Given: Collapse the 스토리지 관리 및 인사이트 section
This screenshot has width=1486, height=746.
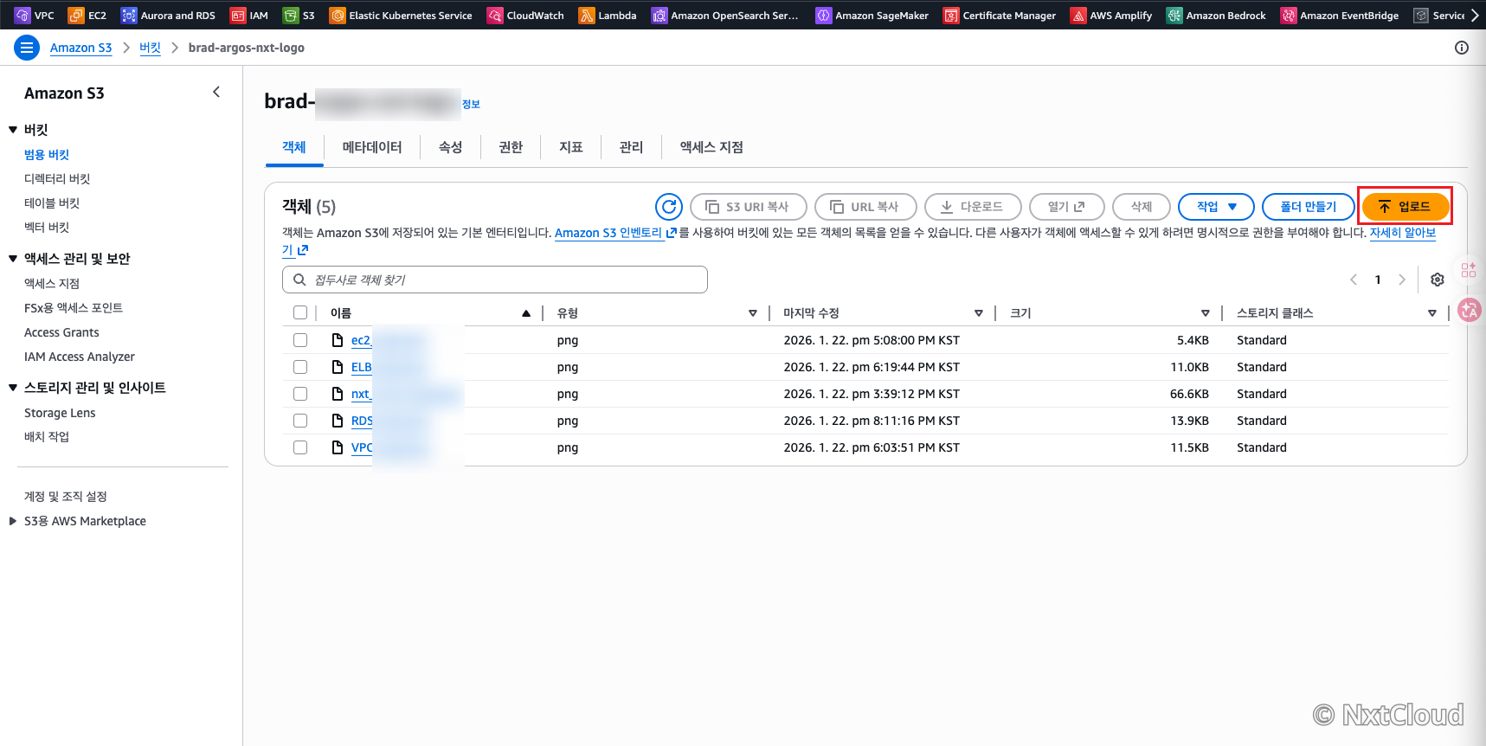Looking at the screenshot, I should (13, 388).
